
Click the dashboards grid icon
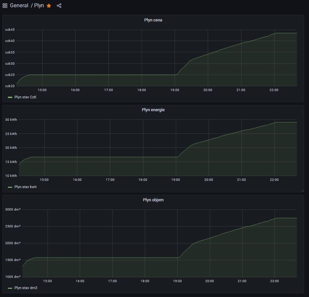[x=5, y=6]
